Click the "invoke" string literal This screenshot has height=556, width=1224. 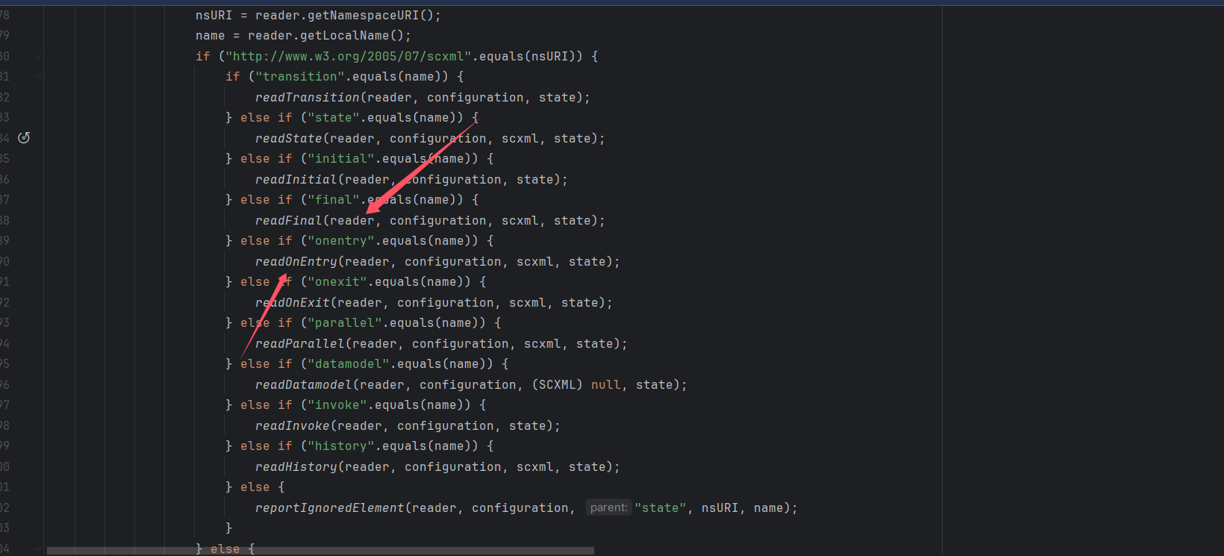coord(337,405)
